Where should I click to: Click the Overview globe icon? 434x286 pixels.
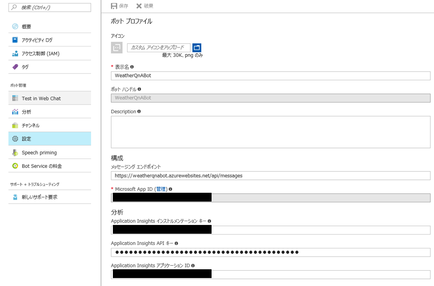15,27
